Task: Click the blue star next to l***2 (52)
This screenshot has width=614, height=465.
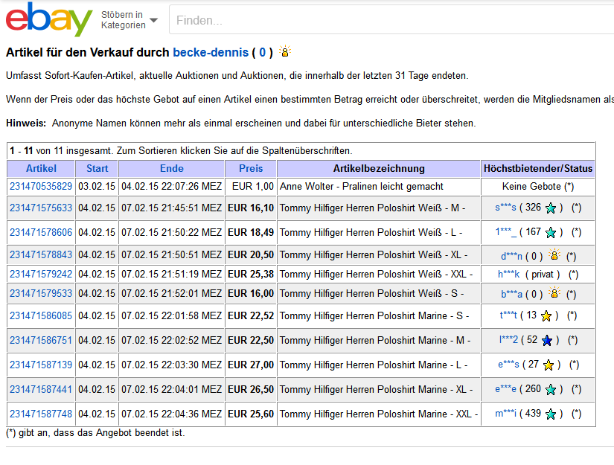Action: 546,340
